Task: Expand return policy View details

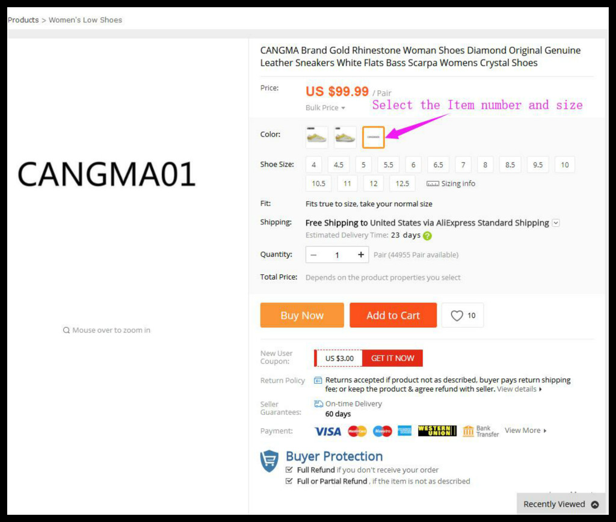Action: [519, 389]
